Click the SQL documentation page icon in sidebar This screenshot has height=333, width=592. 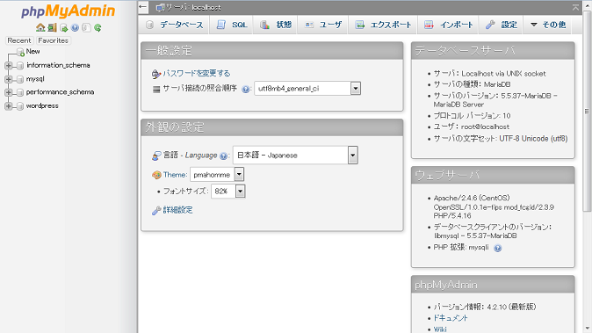tap(86, 27)
